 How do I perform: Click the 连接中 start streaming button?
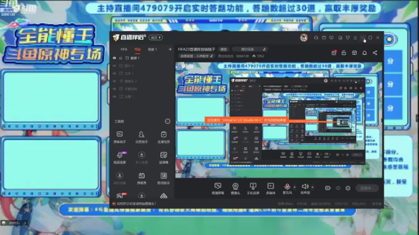tap(367, 188)
